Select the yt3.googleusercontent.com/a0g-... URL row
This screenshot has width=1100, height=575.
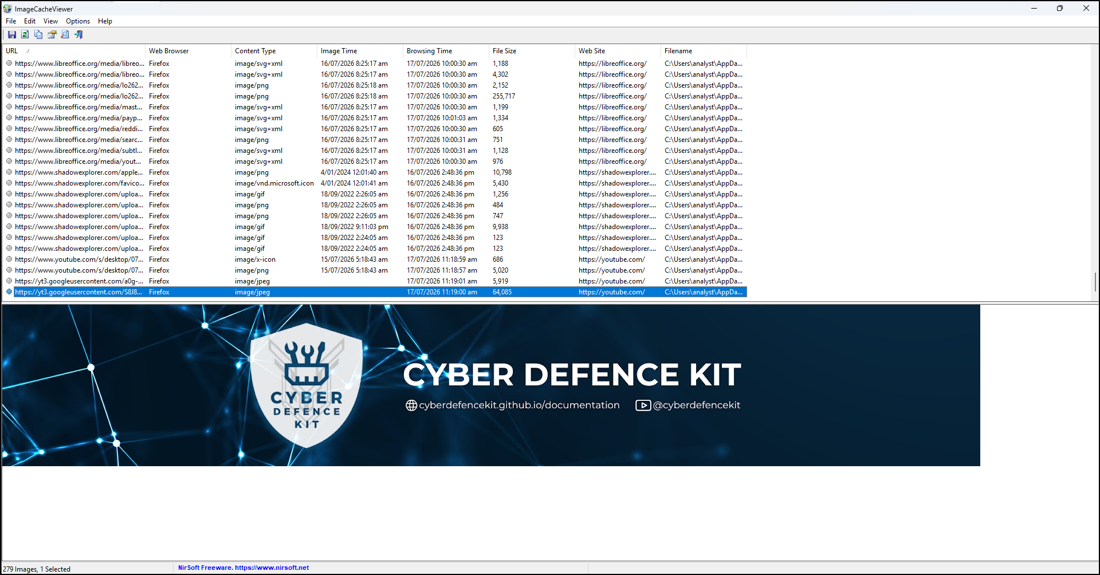375,281
